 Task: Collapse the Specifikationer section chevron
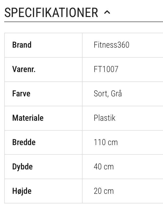(107, 12)
